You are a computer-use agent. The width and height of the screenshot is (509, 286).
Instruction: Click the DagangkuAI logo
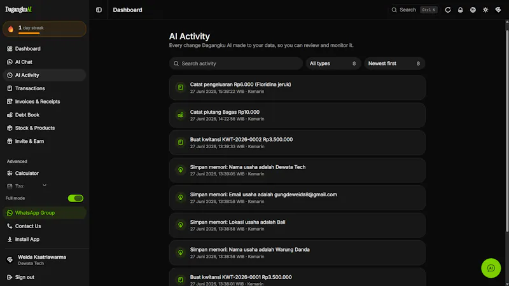click(18, 10)
